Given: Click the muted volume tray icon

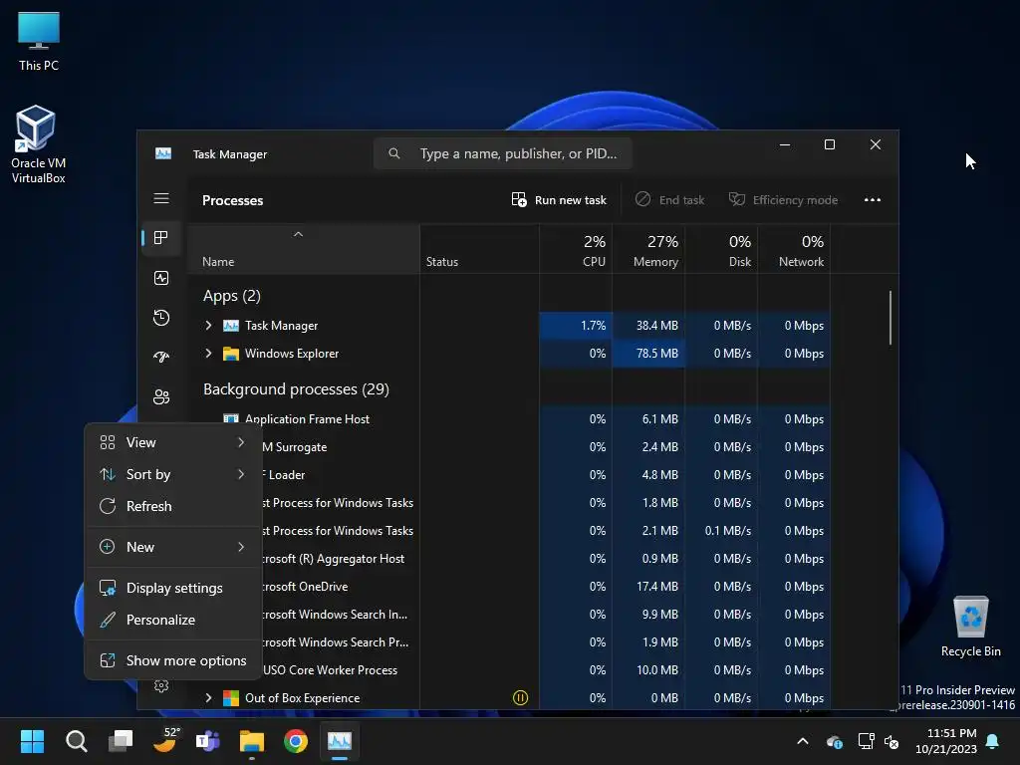Looking at the screenshot, I should coord(892,741).
